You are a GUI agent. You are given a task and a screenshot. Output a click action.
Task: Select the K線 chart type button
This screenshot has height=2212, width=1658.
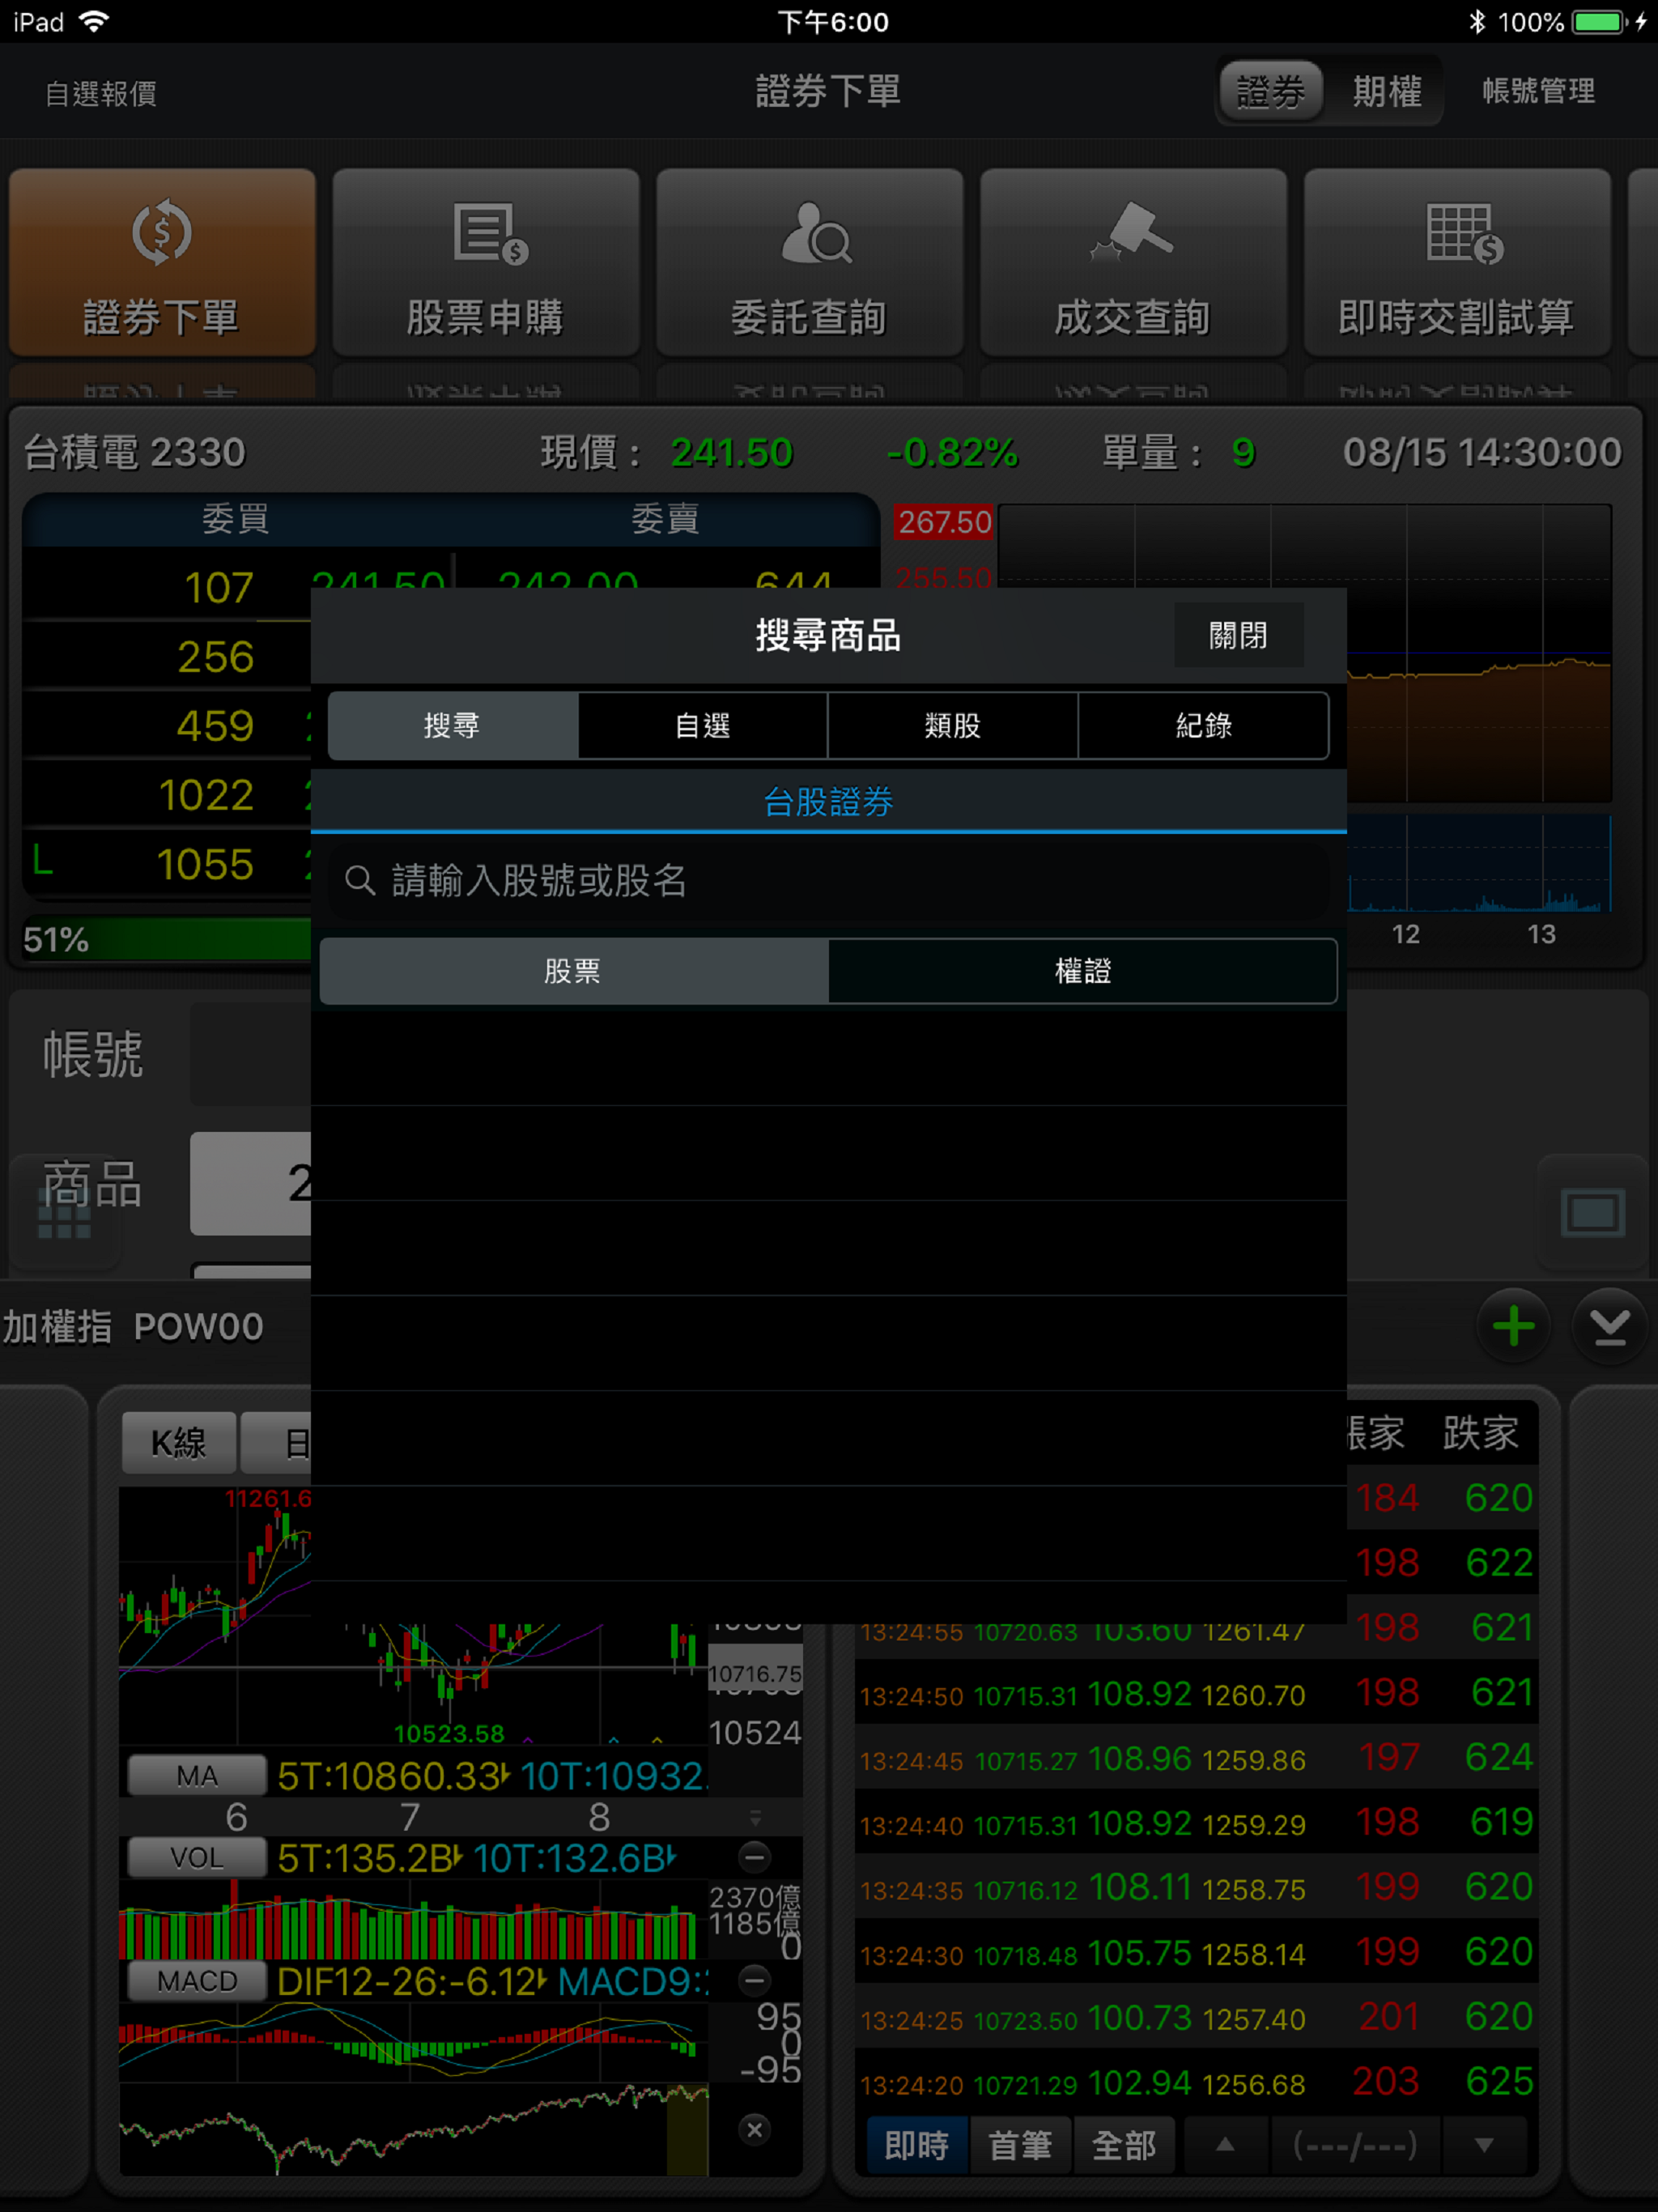click(179, 1442)
